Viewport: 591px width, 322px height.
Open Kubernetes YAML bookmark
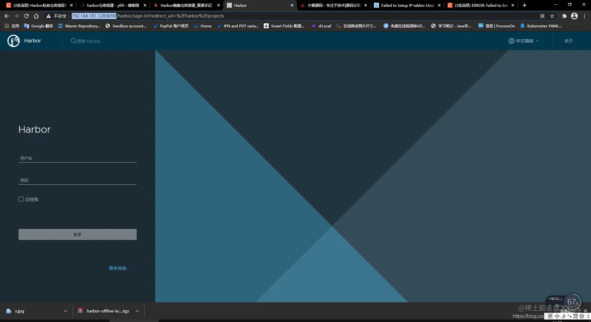click(x=541, y=26)
